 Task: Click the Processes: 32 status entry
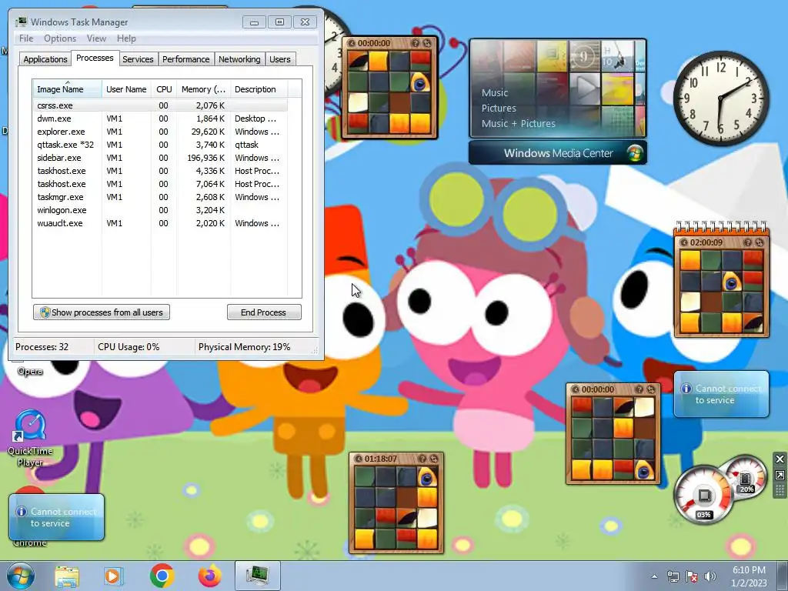[x=42, y=347]
